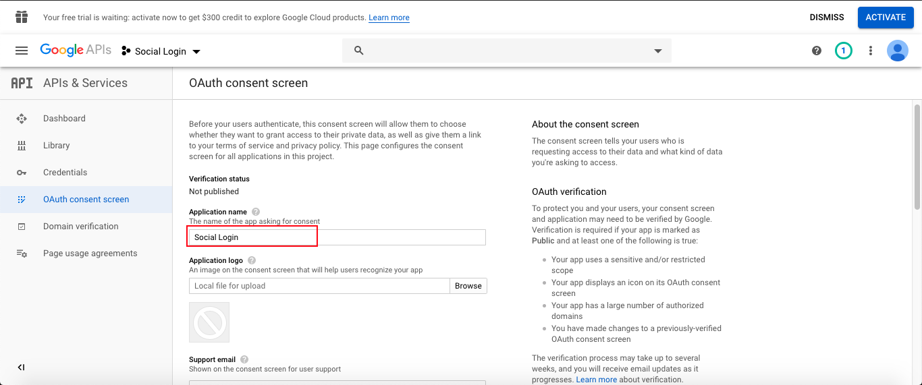Open the notifications badge showing 1
922x385 pixels.
pyautogui.click(x=843, y=51)
